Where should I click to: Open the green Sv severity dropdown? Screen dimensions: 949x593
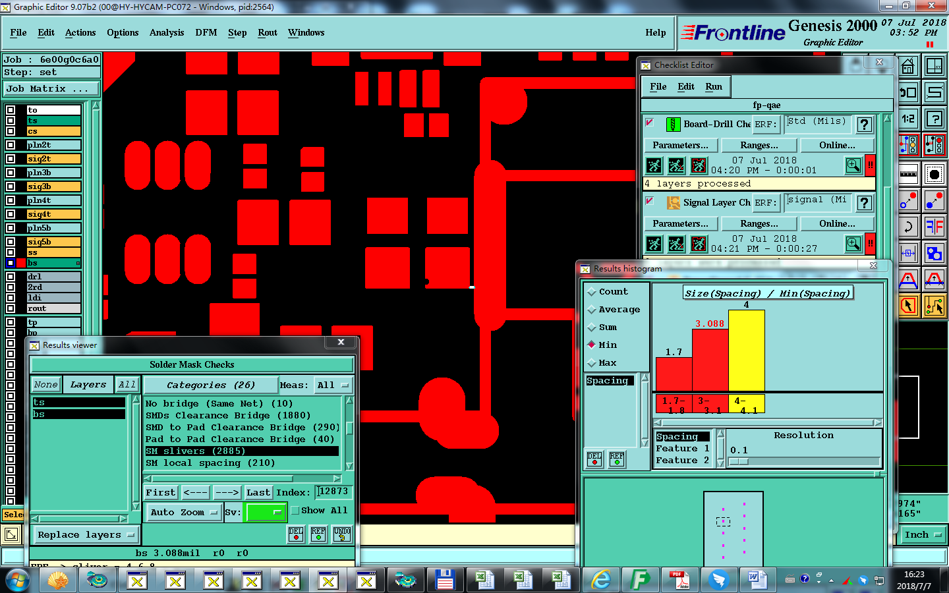tap(265, 512)
